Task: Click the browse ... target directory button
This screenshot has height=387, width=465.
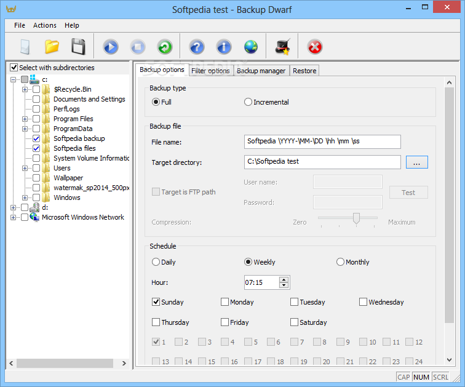Action: 416,162
